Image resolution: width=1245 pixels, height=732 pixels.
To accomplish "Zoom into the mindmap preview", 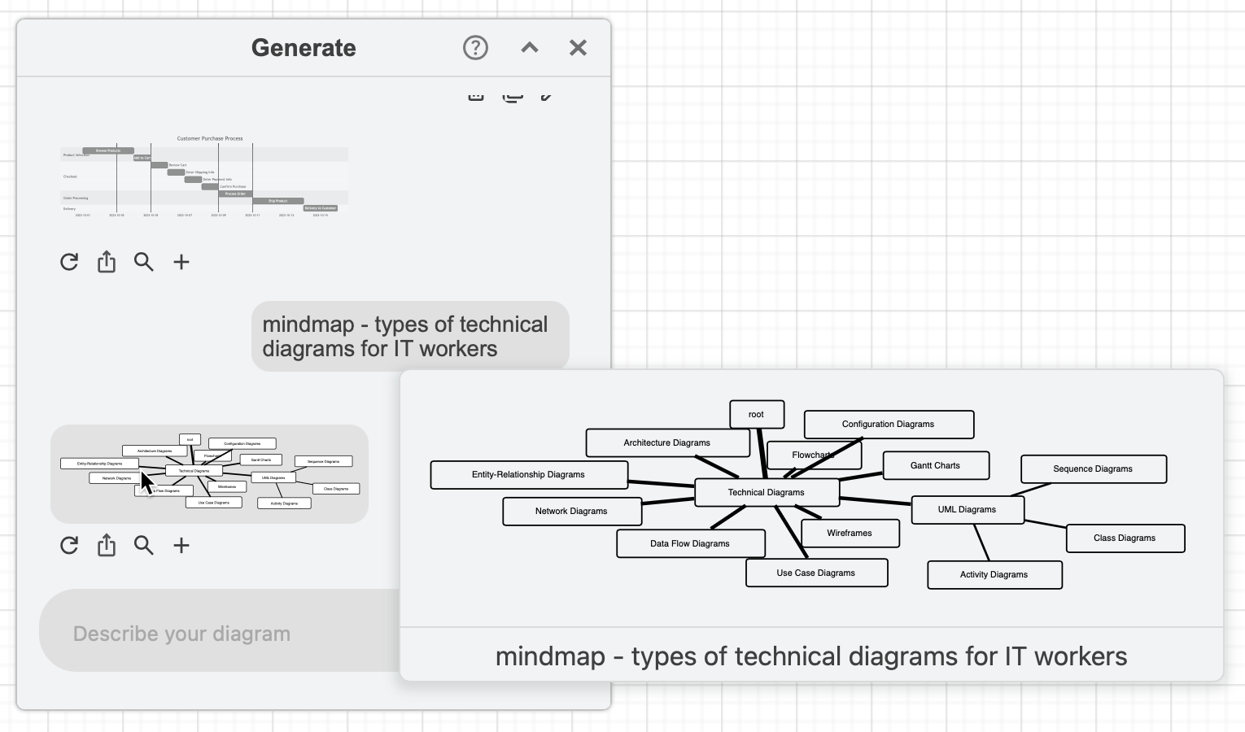I will coord(144,545).
